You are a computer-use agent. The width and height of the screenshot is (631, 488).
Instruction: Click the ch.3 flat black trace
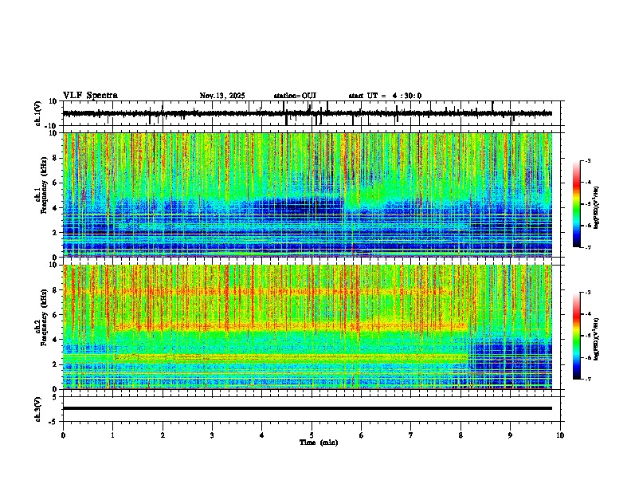pyautogui.click(x=308, y=408)
